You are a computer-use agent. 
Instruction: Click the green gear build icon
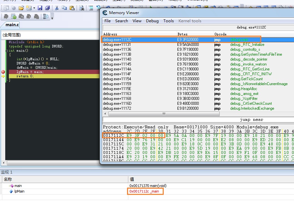tap(14, 16)
